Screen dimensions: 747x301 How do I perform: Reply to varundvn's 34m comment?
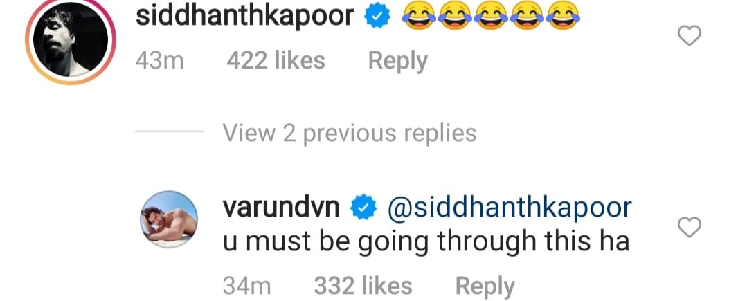(485, 286)
